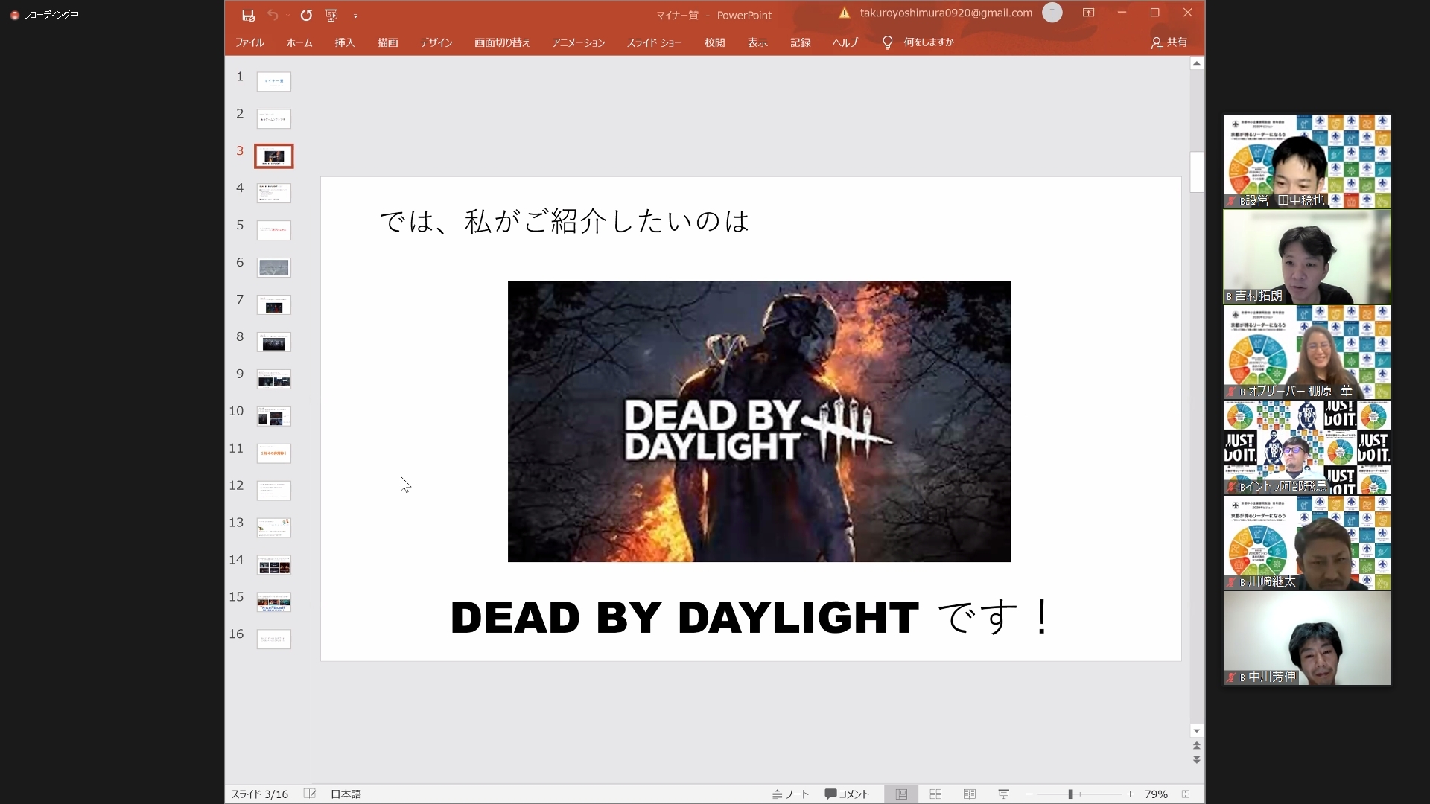Start slideshow from beginning icon in title bar
Viewport: 1430px width, 804px height.
331,15
